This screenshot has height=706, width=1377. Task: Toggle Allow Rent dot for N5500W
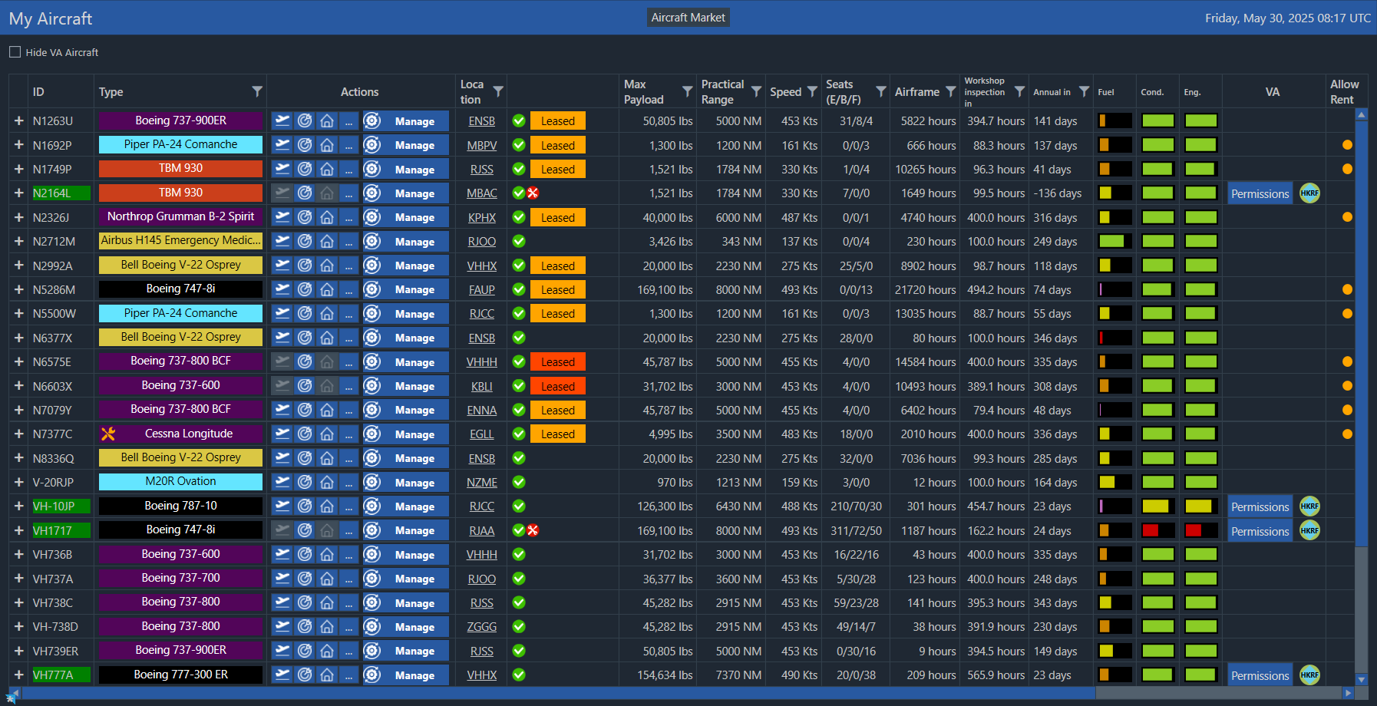[x=1347, y=314]
